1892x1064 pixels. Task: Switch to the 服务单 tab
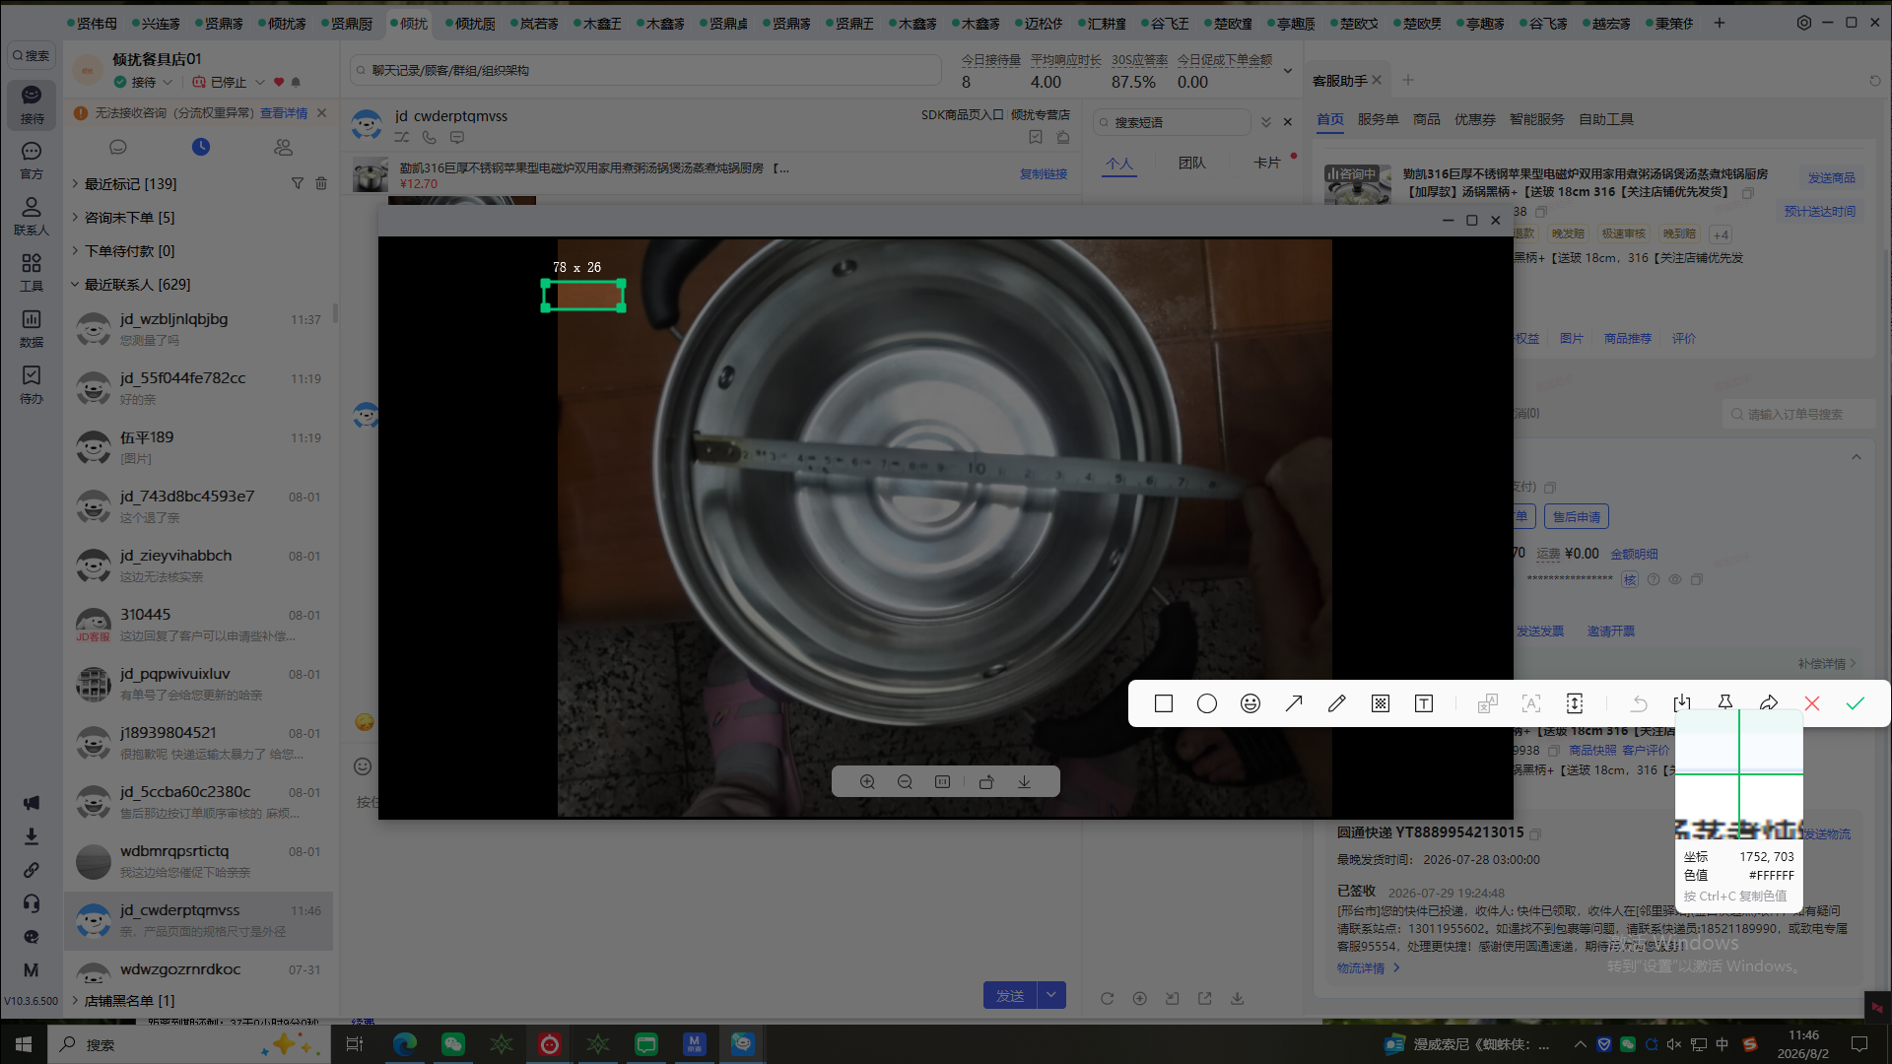tap(1378, 119)
